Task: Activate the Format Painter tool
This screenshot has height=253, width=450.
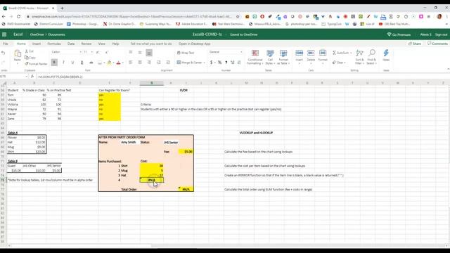Action: 36,64
